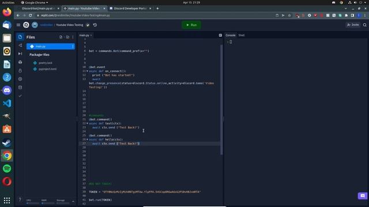This screenshot has height=207, width=369.
Task: Open Discord from the dock
Action: point(7,90)
